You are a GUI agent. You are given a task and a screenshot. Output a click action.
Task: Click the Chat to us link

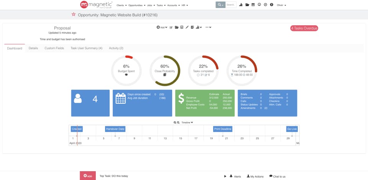click(x=278, y=176)
